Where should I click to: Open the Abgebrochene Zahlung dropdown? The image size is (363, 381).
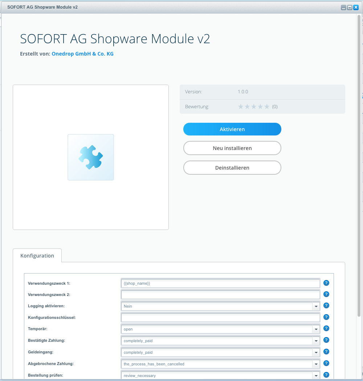tap(316, 364)
